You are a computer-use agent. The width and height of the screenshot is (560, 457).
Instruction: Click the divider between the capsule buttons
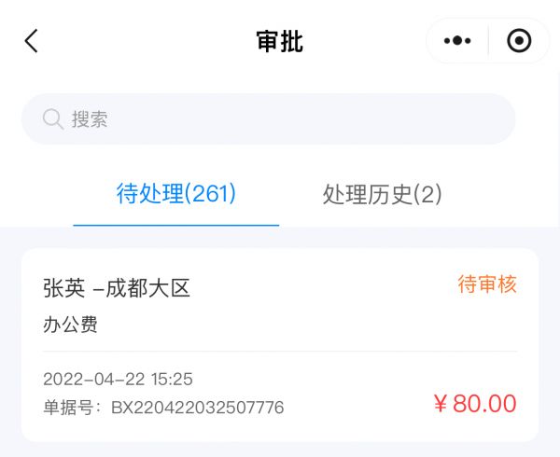click(488, 41)
